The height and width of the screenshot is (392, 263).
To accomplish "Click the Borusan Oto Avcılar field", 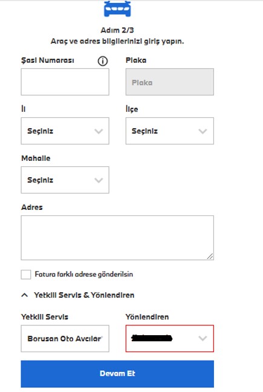I will (65, 339).
